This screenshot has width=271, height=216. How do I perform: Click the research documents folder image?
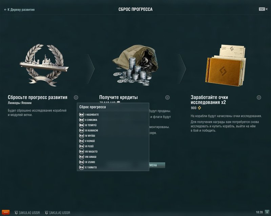coord(226,65)
